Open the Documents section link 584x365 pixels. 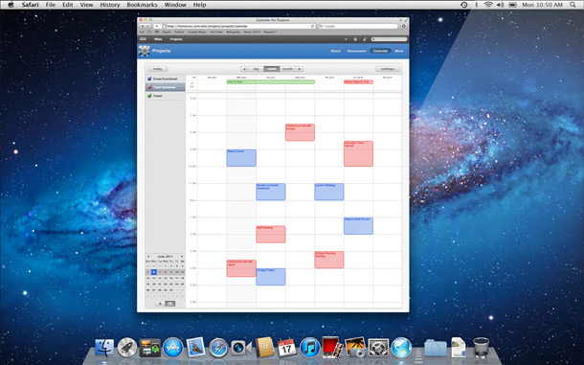(356, 51)
